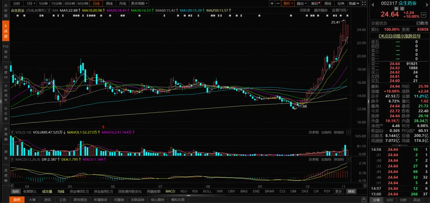Expand left sidebar collapse arrow

tap(1, 101)
